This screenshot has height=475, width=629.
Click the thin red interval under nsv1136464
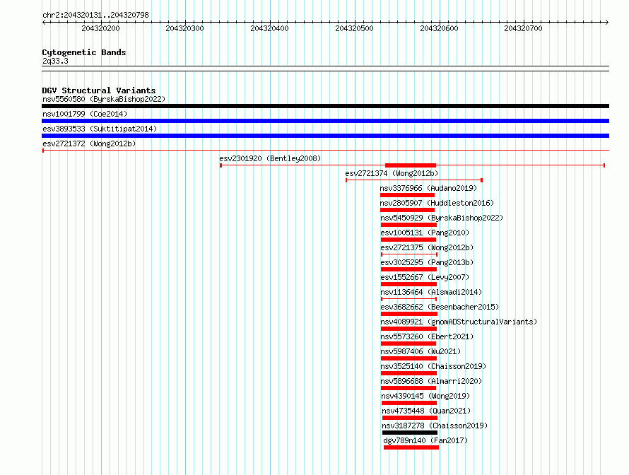408,299
